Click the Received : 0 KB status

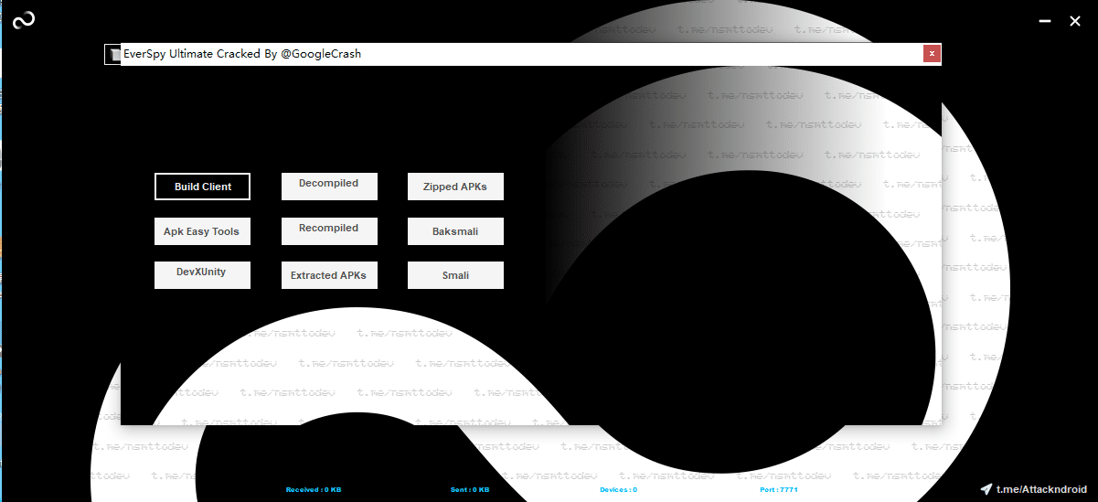coord(314,490)
